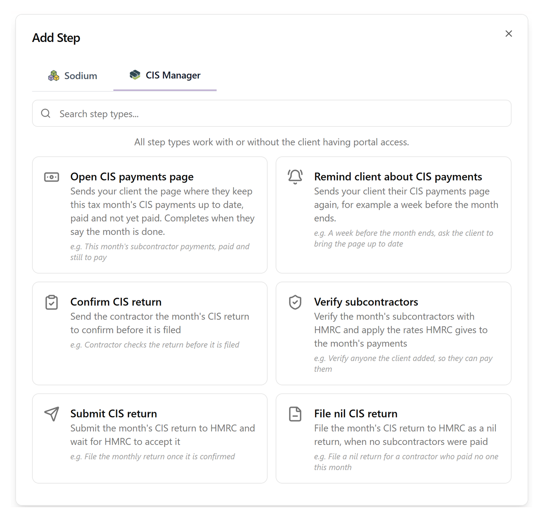Screen dimensions: 543x518
Task: Click 'File the monthly return once it is confirmed'
Action: pyautogui.click(x=153, y=456)
